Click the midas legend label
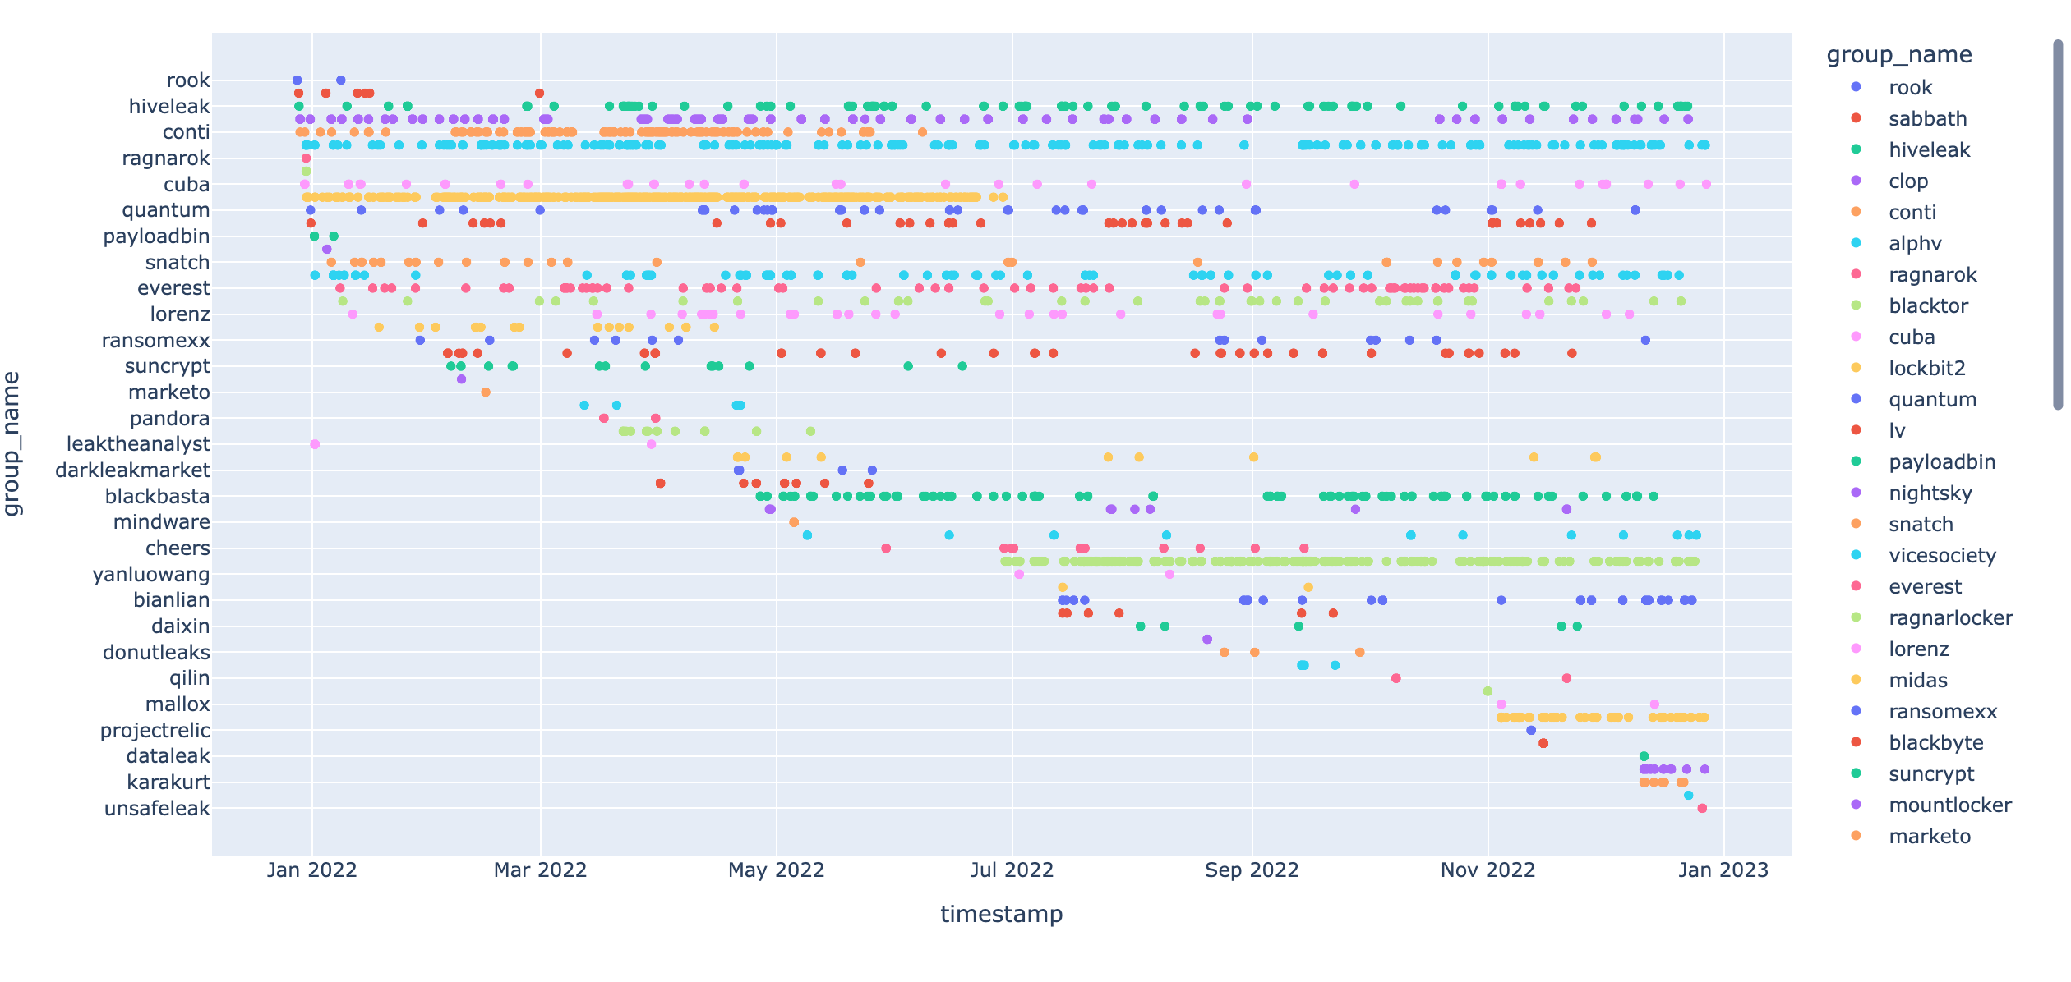The height and width of the screenshot is (982, 2071). click(1918, 681)
